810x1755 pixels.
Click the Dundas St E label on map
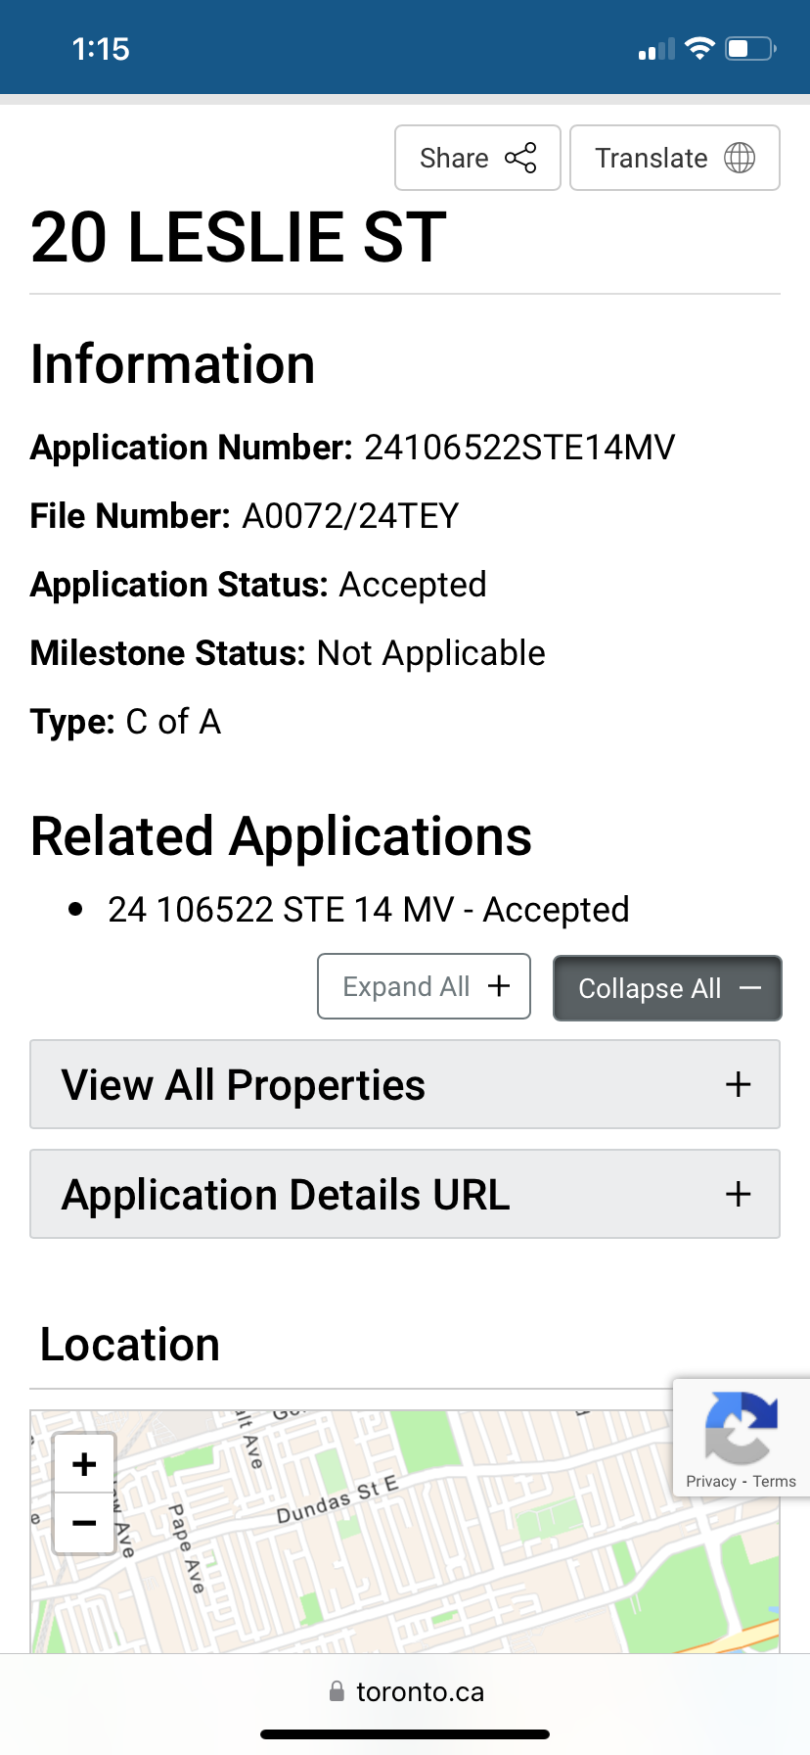click(337, 1501)
